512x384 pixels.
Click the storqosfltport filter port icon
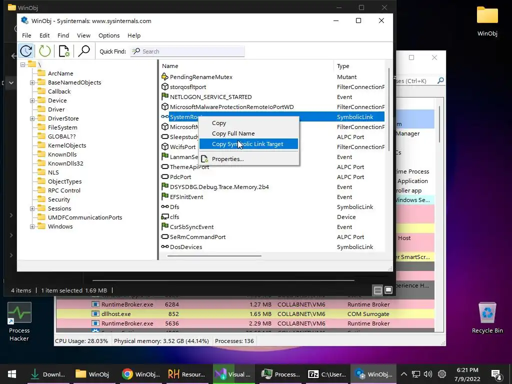click(165, 87)
